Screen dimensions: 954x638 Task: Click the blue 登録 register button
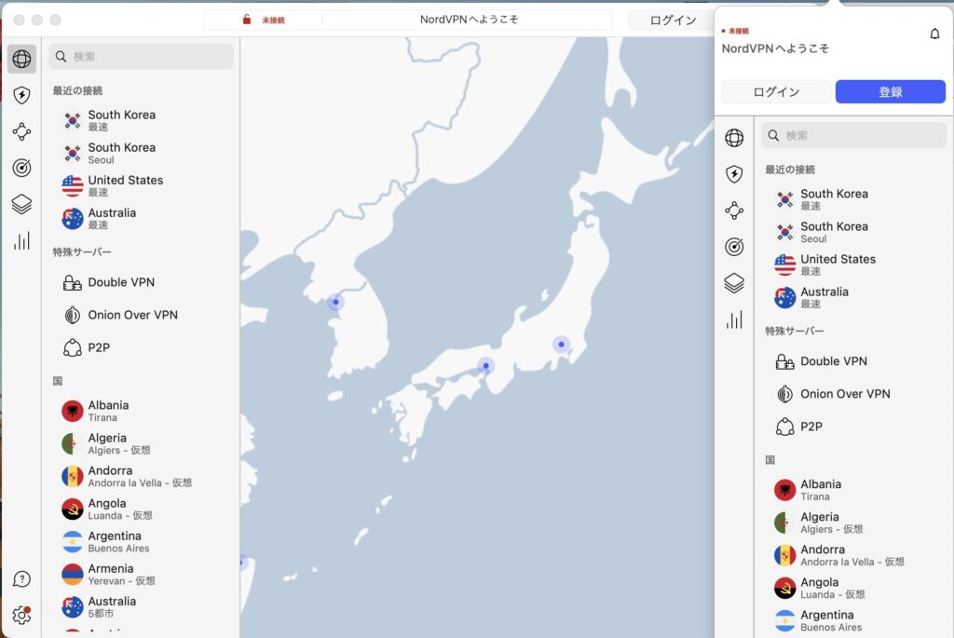click(890, 92)
